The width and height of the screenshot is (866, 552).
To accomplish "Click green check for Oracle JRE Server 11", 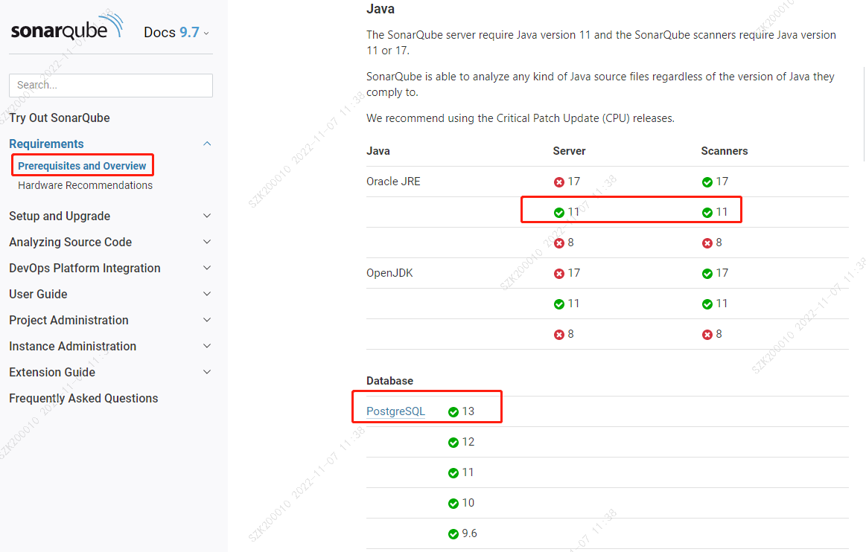I will point(559,213).
